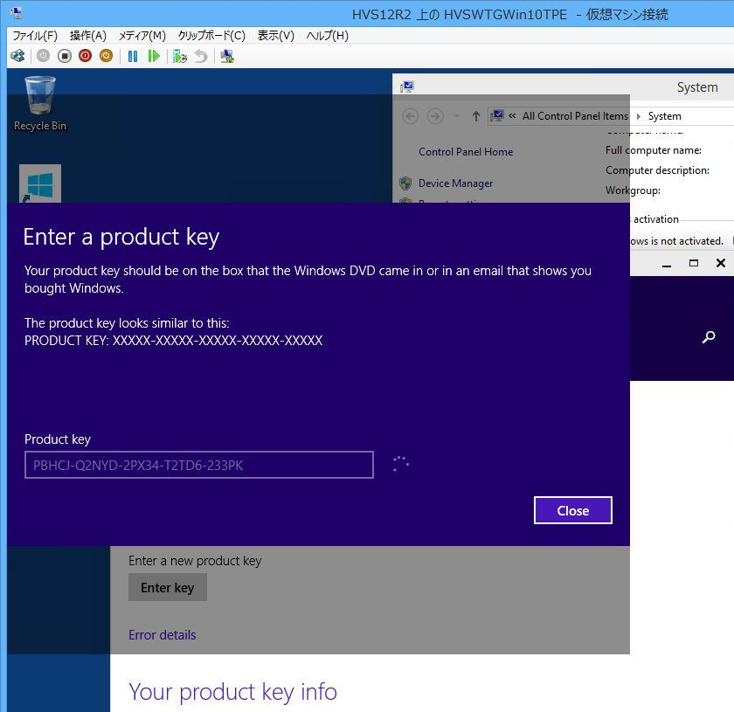Screen dimensions: 734x712
Task: Open the Error details link
Action: tap(163, 635)
